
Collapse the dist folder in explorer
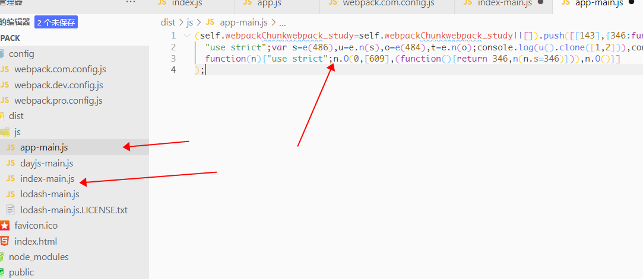[74, 116]
